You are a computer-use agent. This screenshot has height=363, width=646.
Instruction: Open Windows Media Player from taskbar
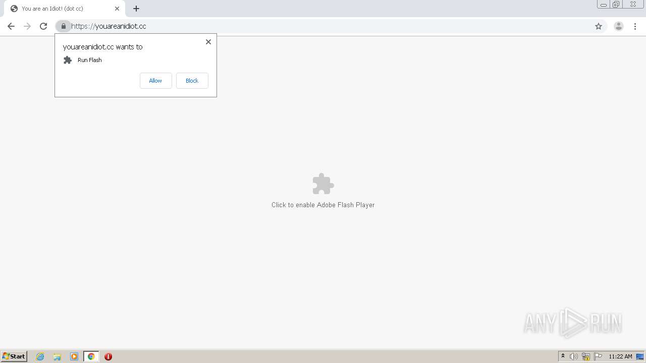pyautogui.click(x=74, y=356)
